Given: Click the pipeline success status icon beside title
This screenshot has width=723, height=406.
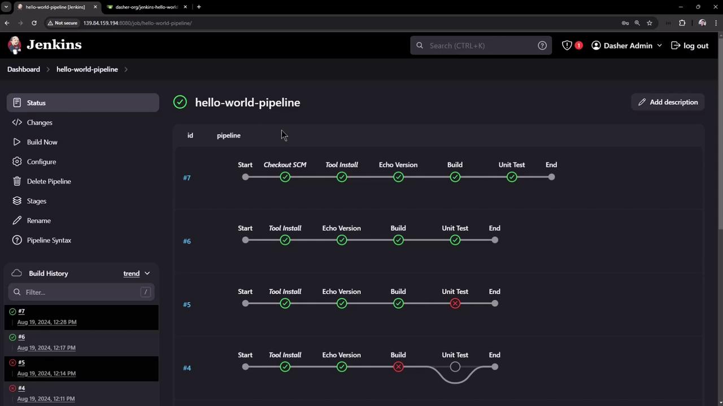Looking at the screenshot, I should point(180,102).
